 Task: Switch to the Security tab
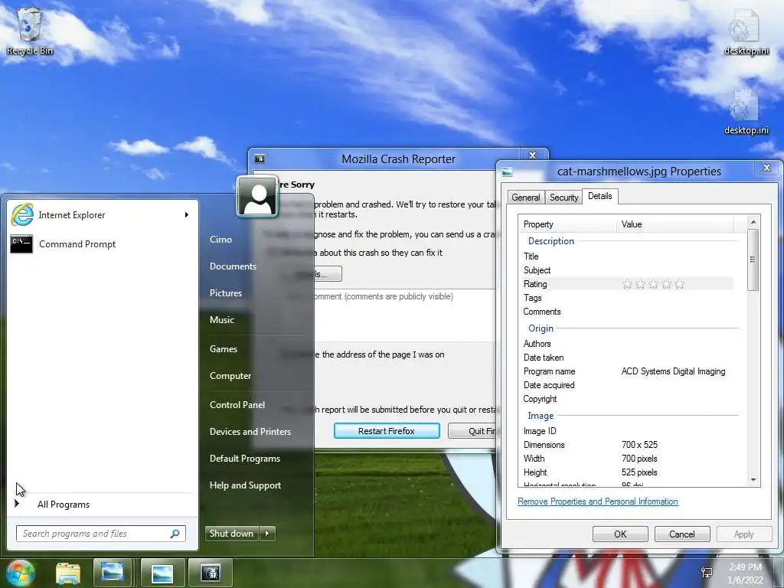[x=563, y=198]
